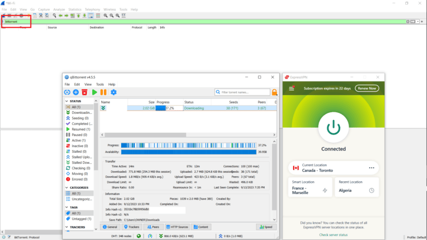This screenshot has width=427, height=240.
Task: Open the Tools menu in qBittorrent
Action: tap(100, 84)
